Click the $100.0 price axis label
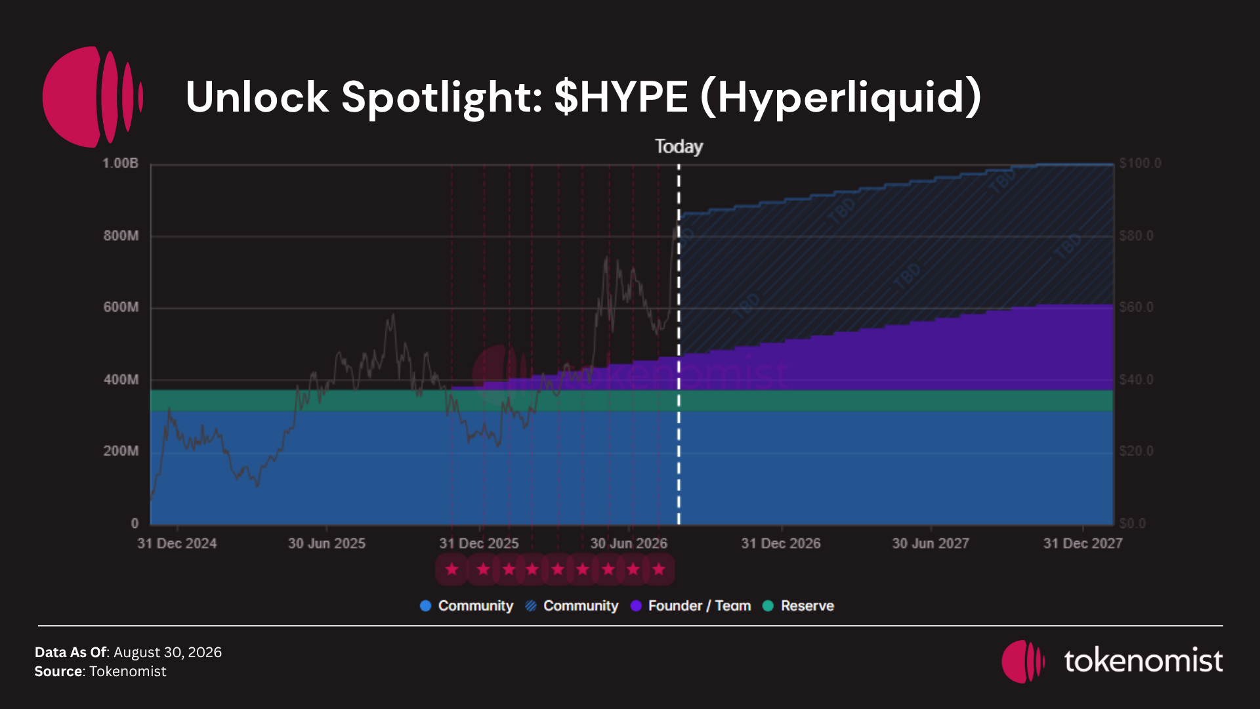Image resolution: width=1260 pixels, height=709 pixels. coord(1141,163)
